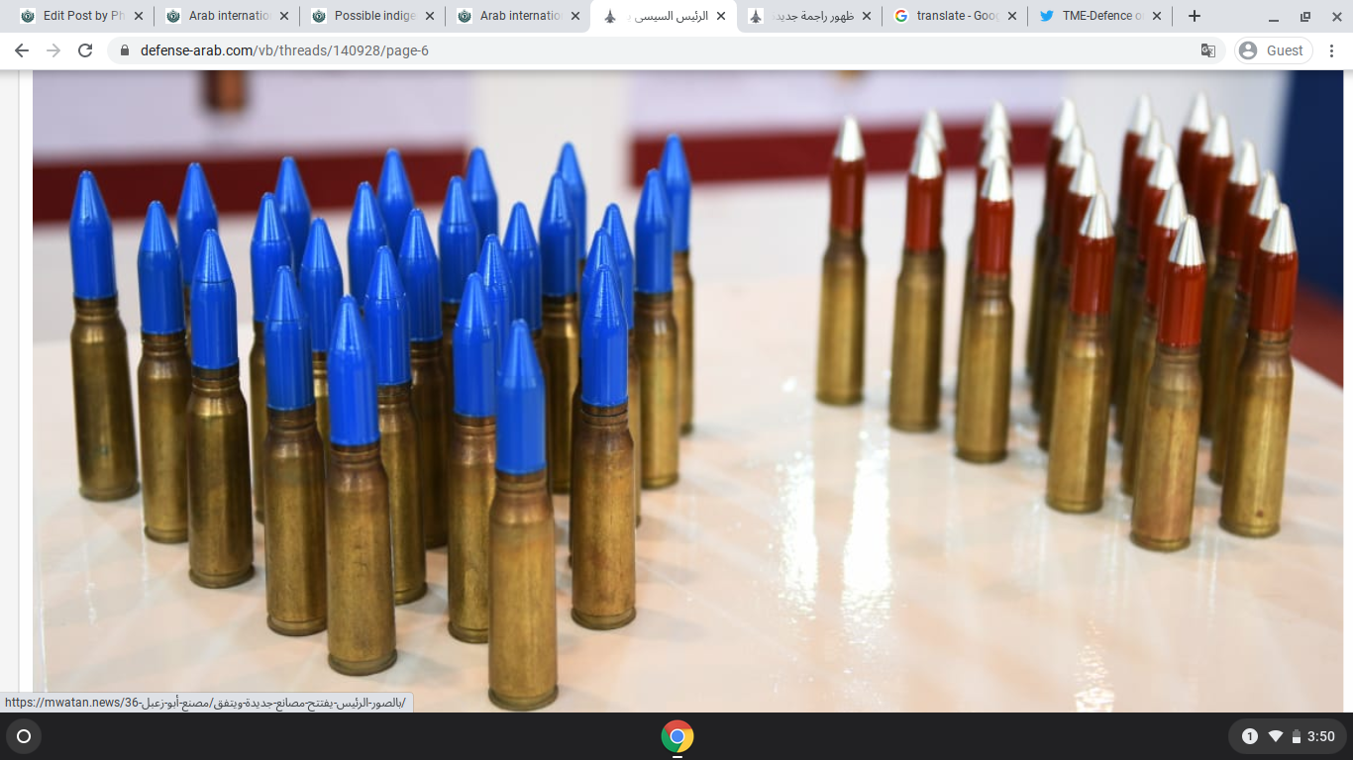The width and height of the screenshot is (1353, 760).
Task: Click the address bar URL
Action: click(x=284, y=50)
